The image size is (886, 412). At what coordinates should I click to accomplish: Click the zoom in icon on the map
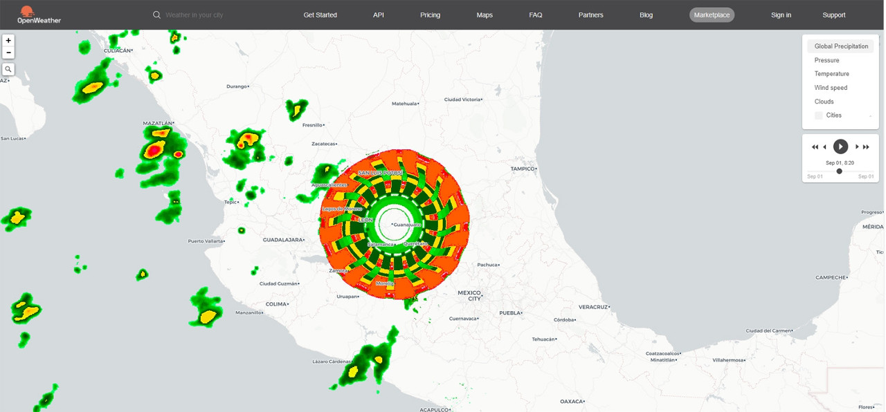[x=8, y=40]
